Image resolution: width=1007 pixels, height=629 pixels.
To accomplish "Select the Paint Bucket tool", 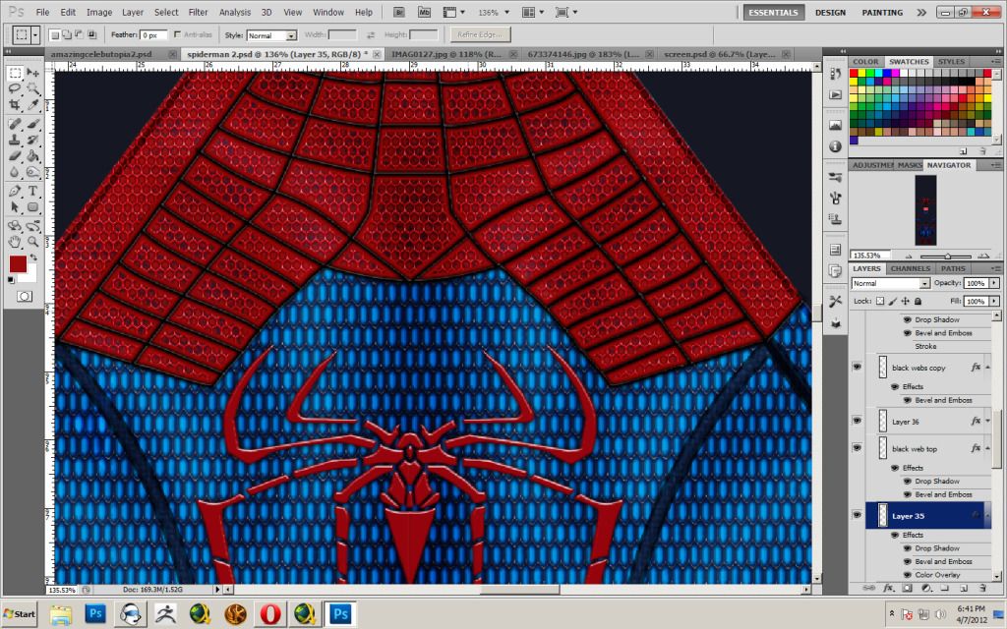I will click(32, 155).
